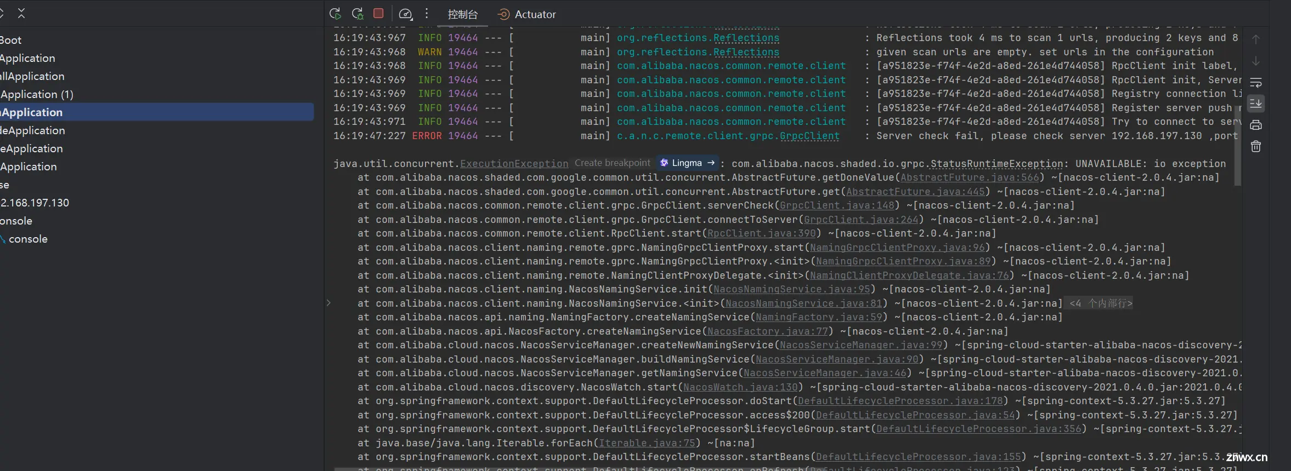The width and height of the screenshot is (1291, 471).
Task: Select the 'leApplication' tree entry
Action: pyautogui.click(x=32, y=130)
